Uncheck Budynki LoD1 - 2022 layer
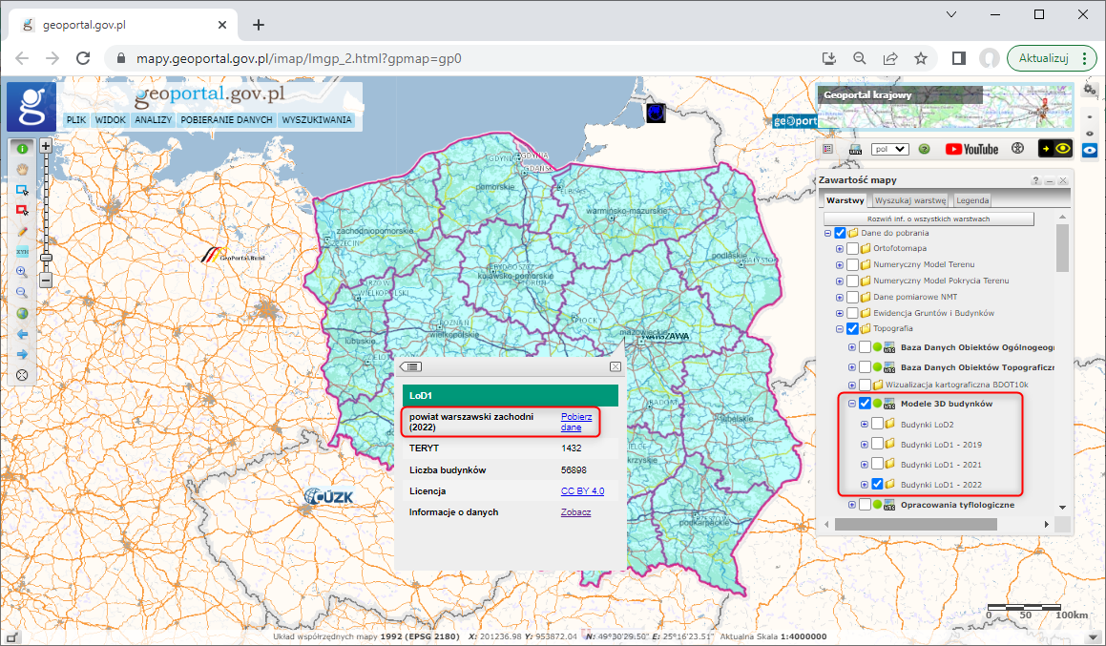This screenshot has width=1106, height=646. 877,485
